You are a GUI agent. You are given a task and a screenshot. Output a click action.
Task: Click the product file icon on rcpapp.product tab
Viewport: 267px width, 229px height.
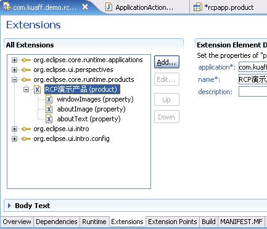tap(197, 7)
